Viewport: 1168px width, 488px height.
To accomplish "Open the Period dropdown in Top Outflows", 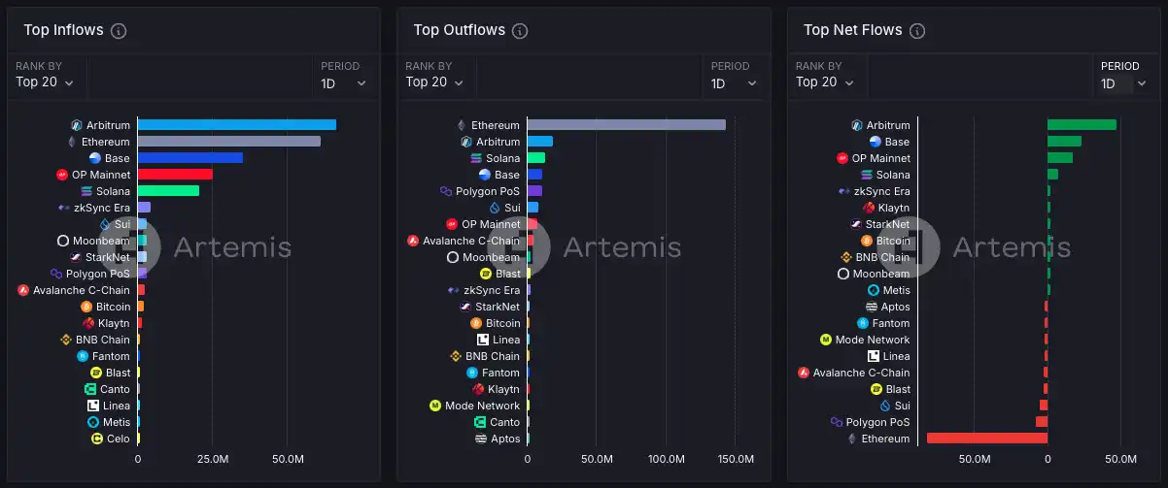I will pyautogui.click(x=734, y=83).
